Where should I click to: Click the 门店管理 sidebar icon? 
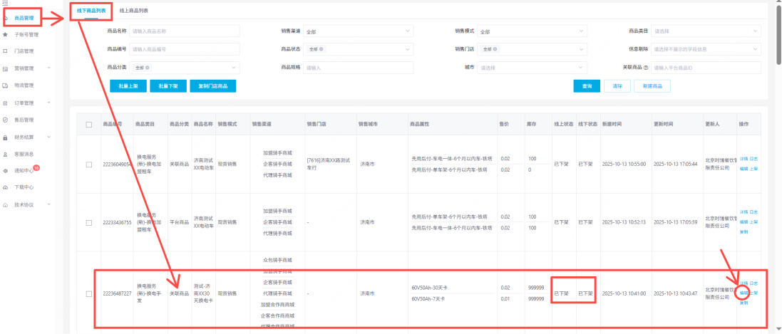point(6,51)
